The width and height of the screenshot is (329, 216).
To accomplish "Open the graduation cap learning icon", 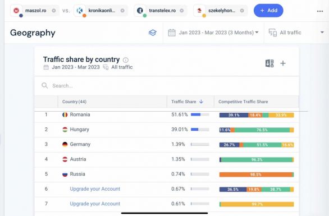I will click(x=153, y=33).
